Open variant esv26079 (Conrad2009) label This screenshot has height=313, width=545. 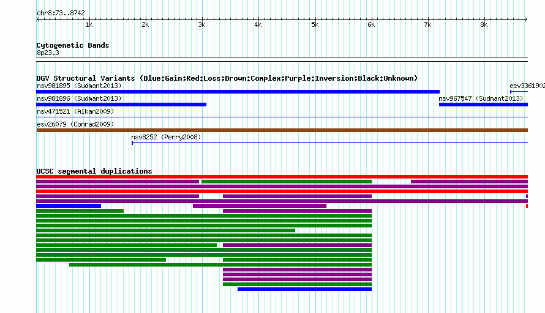(75, 124)
